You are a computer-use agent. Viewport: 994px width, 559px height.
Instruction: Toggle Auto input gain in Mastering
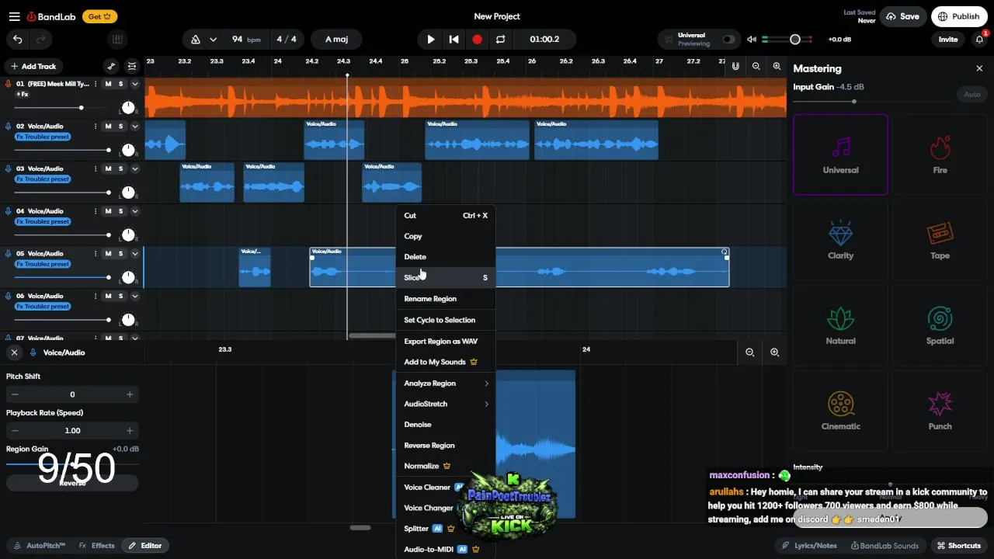971,95
